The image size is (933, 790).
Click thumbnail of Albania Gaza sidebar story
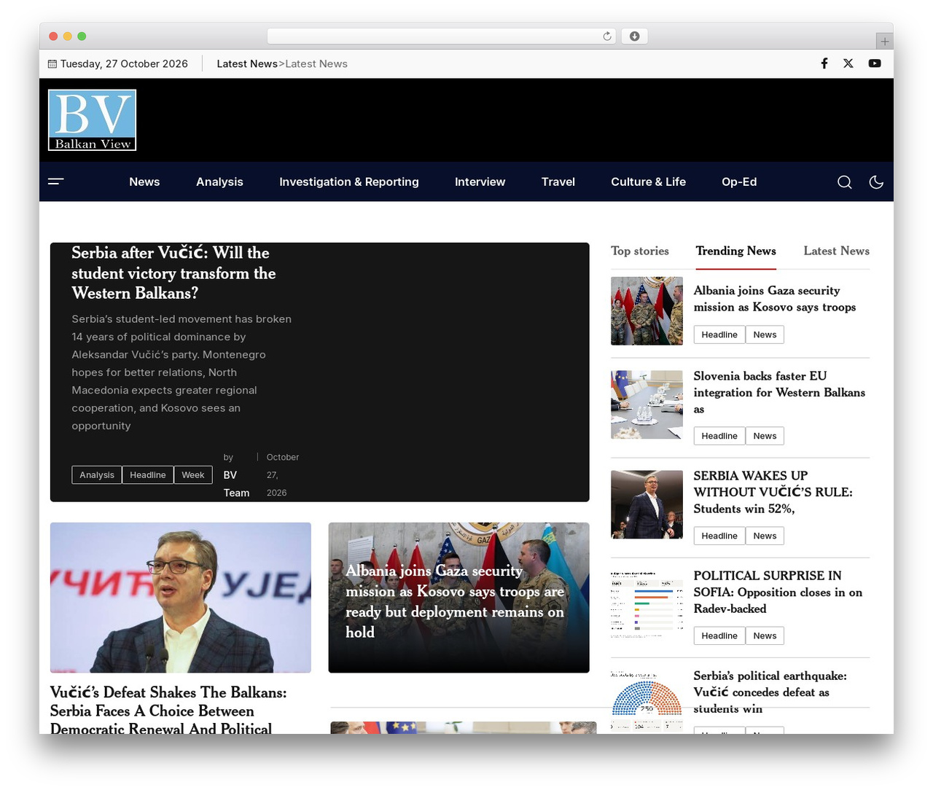click(647, 310)
